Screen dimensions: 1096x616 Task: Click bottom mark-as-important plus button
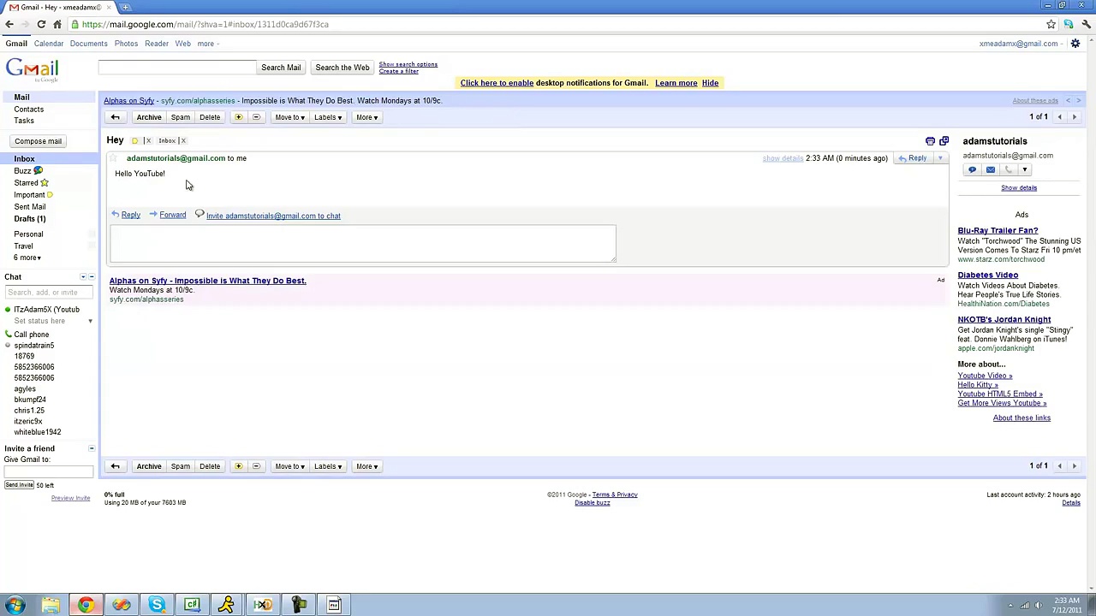(239, 466)
